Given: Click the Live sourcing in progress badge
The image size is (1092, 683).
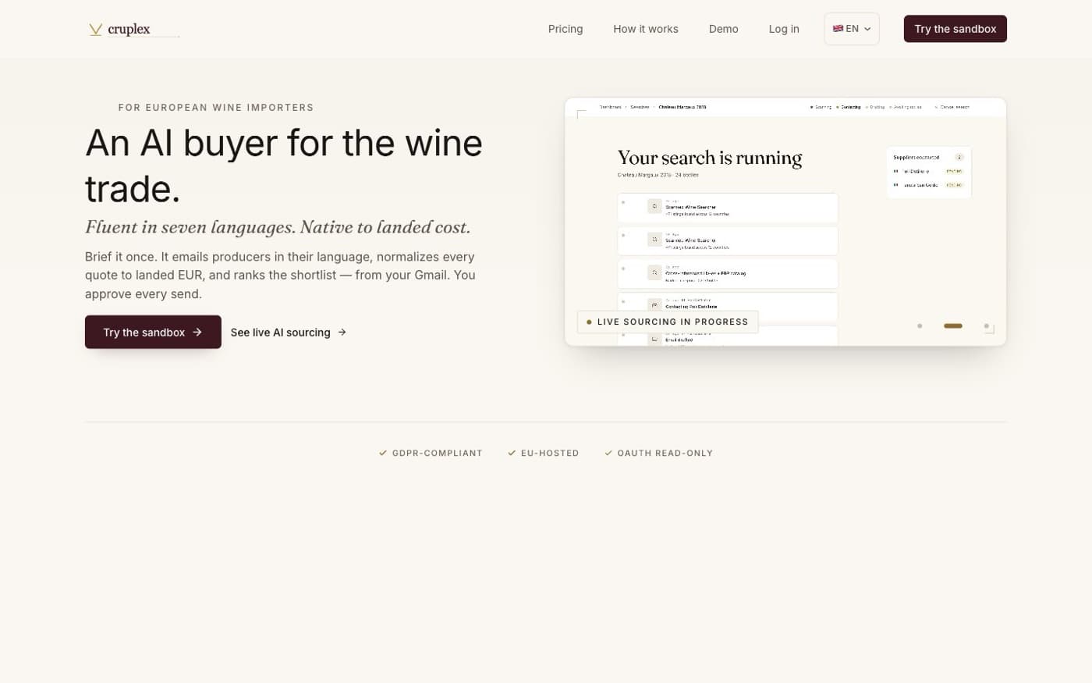Looking at the screenshot, I should [668, 322].
